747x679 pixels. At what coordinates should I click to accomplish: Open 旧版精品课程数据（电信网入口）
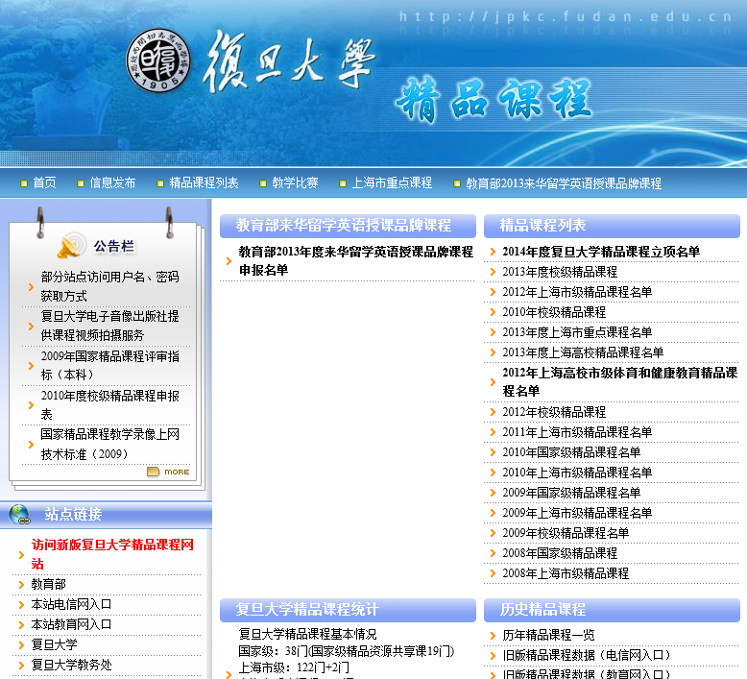point(586,655)
